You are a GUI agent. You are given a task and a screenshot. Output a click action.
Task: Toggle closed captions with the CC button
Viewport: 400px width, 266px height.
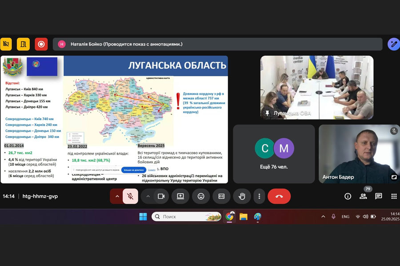221,196
